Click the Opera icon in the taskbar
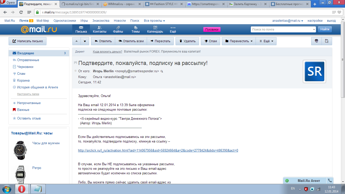345x194 pixels. 22,189
